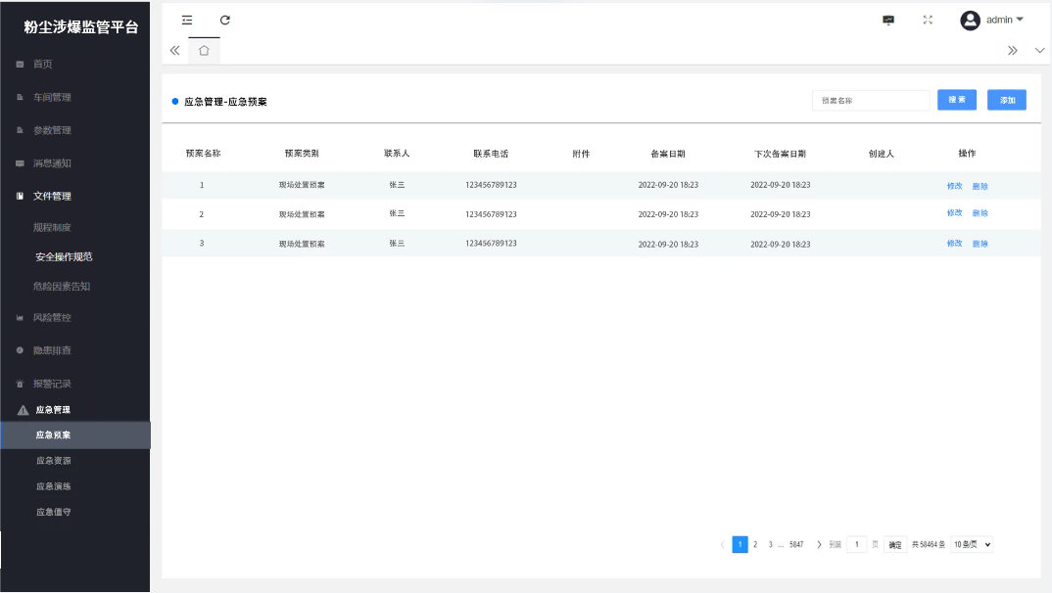Expand 文件管理 menu in the sidebar
The height and width of the screenshot is (593, 1052).
53,196
